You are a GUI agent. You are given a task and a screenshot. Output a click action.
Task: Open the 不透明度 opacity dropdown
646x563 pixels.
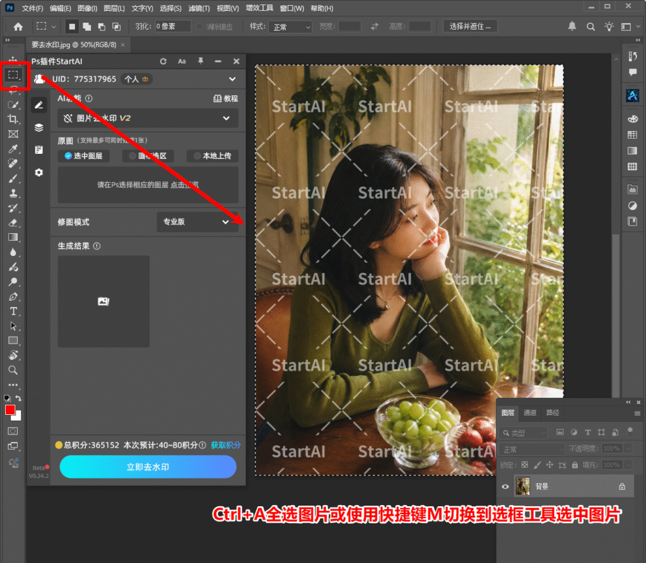click(x=628, y=448)
